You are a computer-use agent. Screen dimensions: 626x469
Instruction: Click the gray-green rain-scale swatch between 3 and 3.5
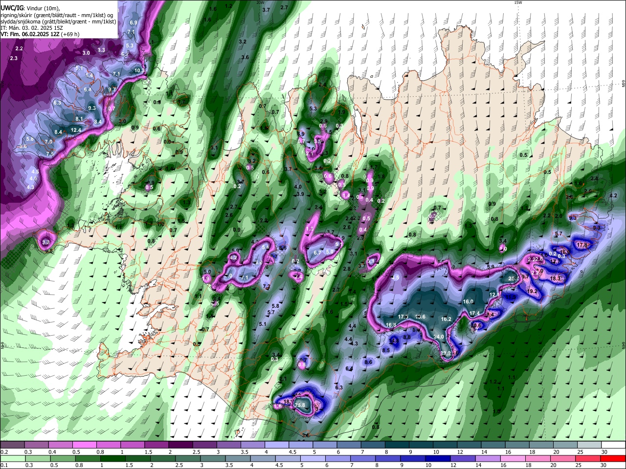click(x=213, y=458)
